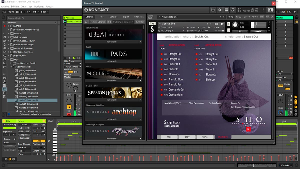Collapse the CoolKeys1Midi folder
Viewport: 300px width, 169px height.
[11, 67]
